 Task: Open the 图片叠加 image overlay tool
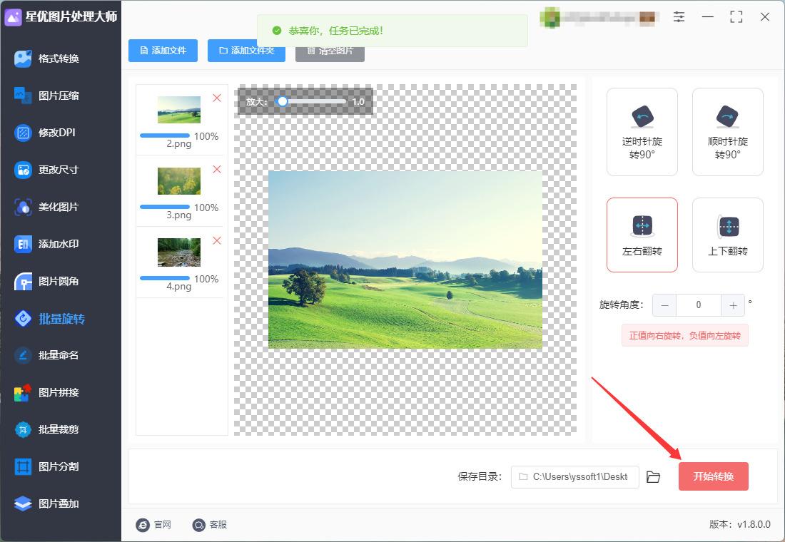[x=47, y=503]
